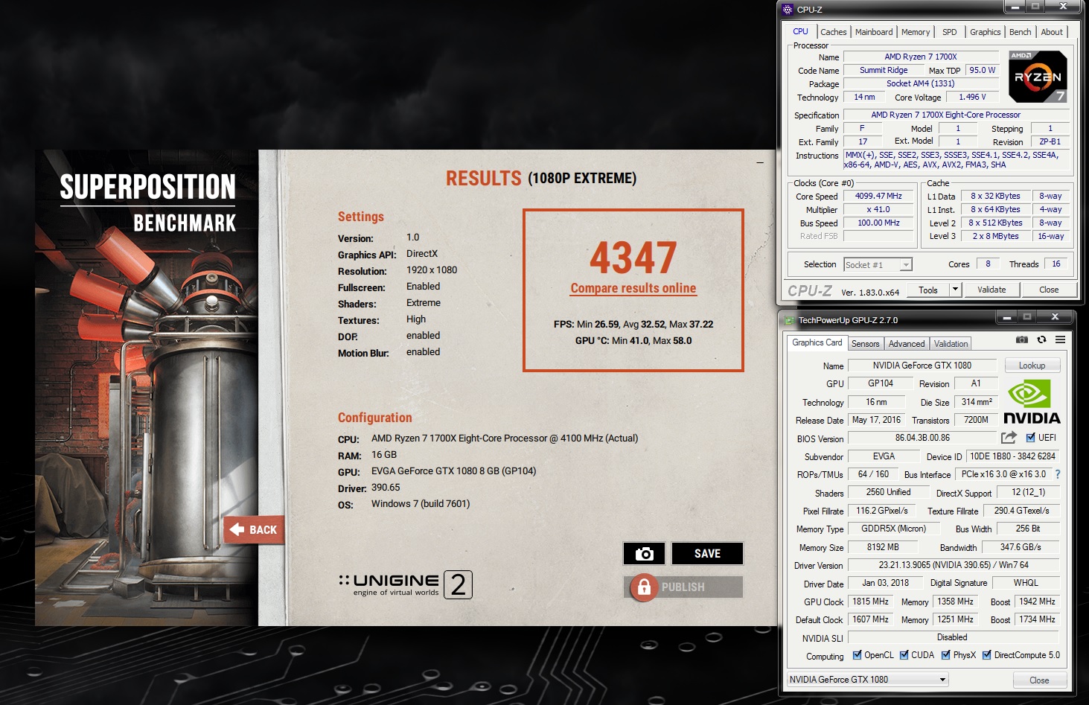
Task: Click the CPU-Z title bar app icon
Action: coord(788,10)
